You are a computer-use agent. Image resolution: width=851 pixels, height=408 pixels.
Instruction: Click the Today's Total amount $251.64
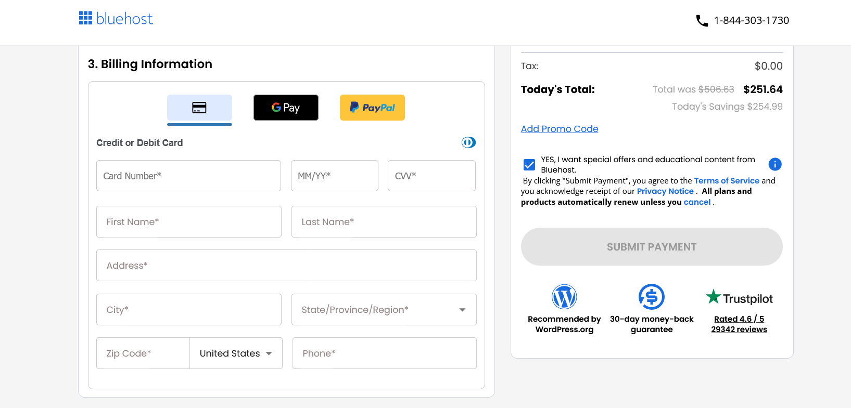pyautogui.click(x=763, y=89)
